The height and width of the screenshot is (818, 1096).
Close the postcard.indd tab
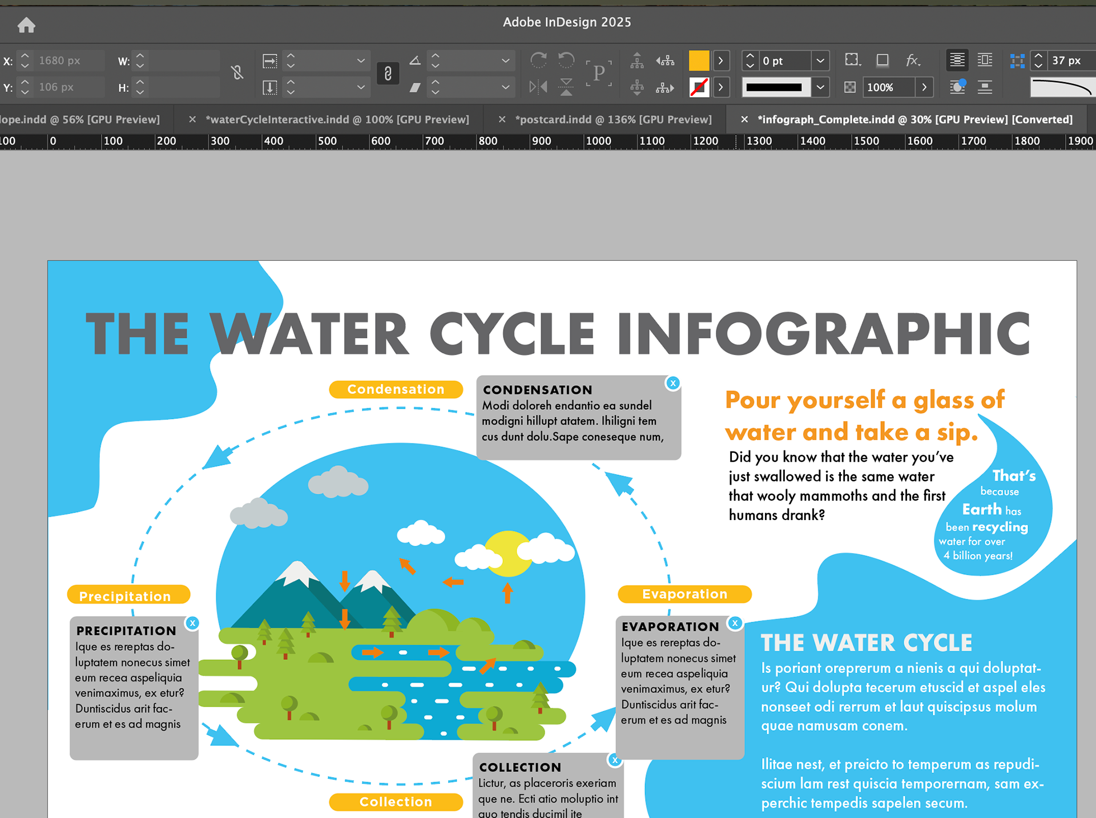pos(502,119)
